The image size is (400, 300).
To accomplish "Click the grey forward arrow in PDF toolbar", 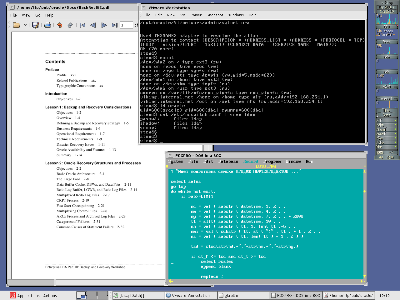I will point(70,25).
